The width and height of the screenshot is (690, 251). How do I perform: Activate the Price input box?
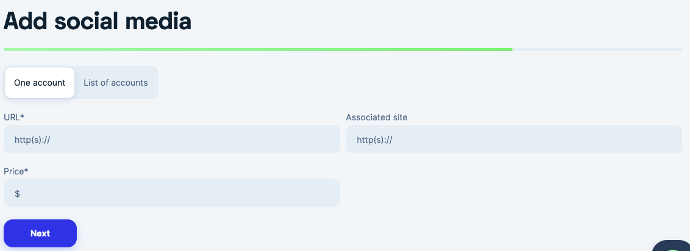172,193
